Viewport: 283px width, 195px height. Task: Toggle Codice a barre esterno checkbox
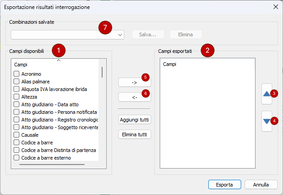pyautogui.click(x=16, y=158)
